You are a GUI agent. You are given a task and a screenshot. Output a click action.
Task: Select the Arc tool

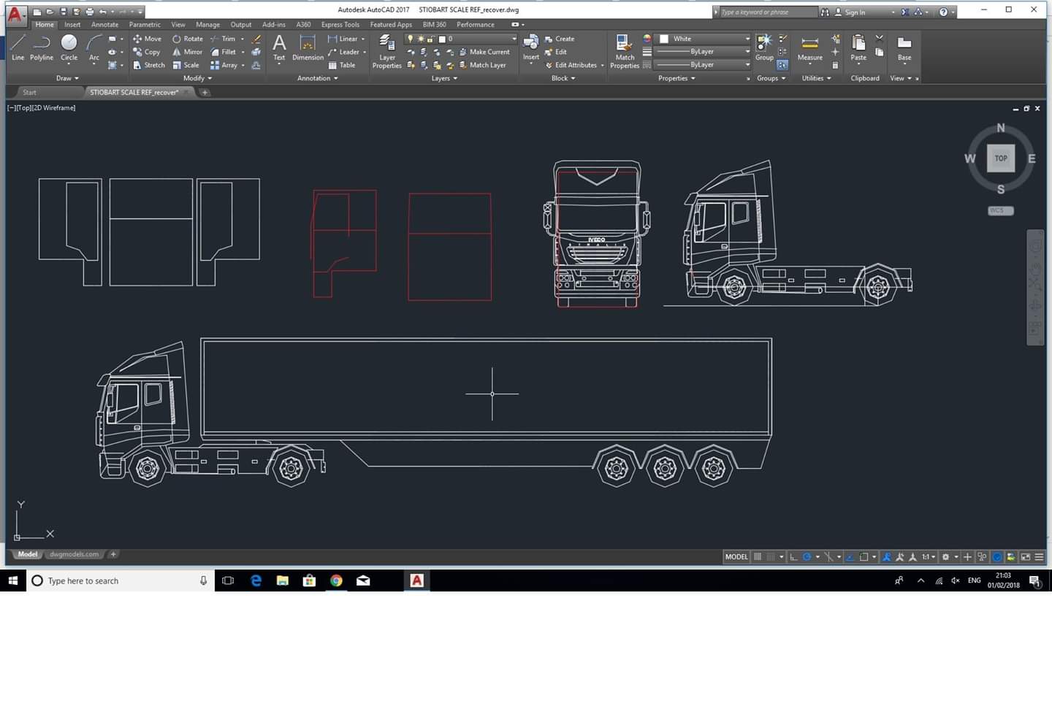click(x=94, y=47)
